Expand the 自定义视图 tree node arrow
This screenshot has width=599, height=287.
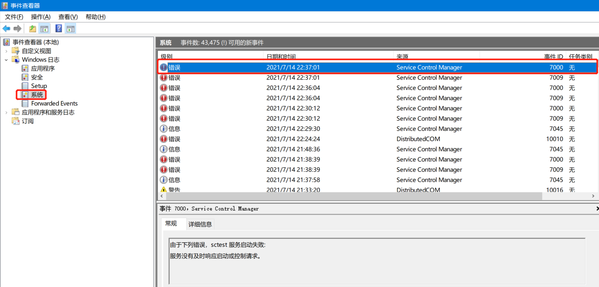(x=6, y=51)
